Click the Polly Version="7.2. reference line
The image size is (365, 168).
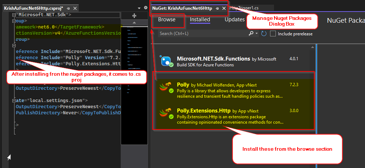[68, 57]
